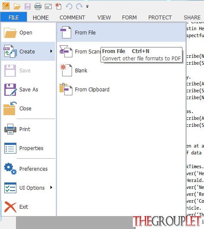Click the Create PDF icon in File menu

10,51
